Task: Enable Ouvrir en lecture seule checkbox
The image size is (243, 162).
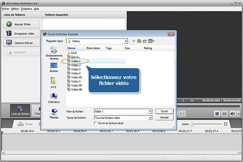Action: click(x=95, y=123)
